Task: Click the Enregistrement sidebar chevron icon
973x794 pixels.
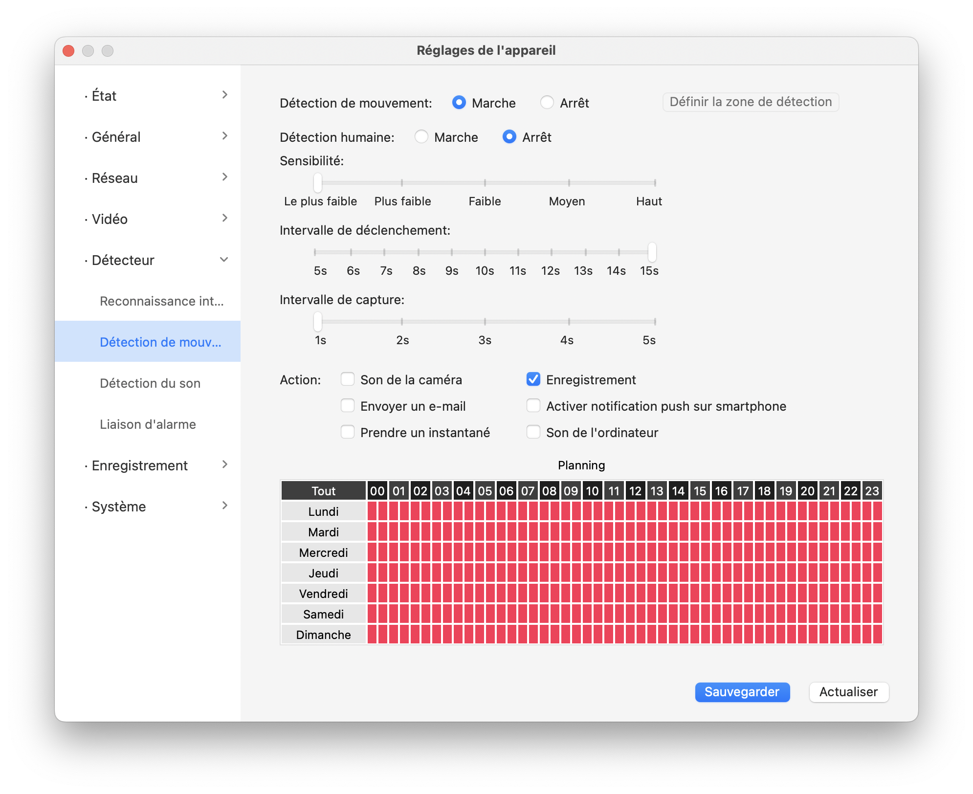Action: pos(224,464)
